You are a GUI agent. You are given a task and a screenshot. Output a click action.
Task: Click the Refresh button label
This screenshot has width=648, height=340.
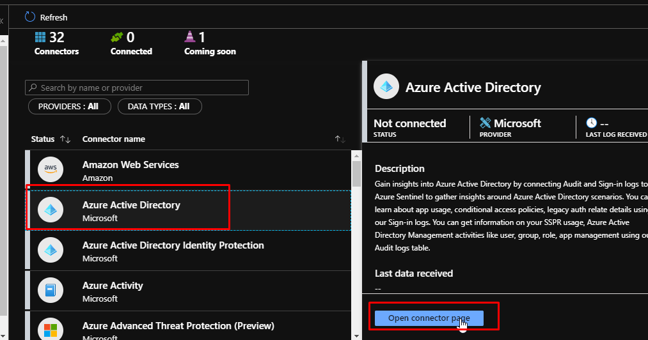(54, 17)
